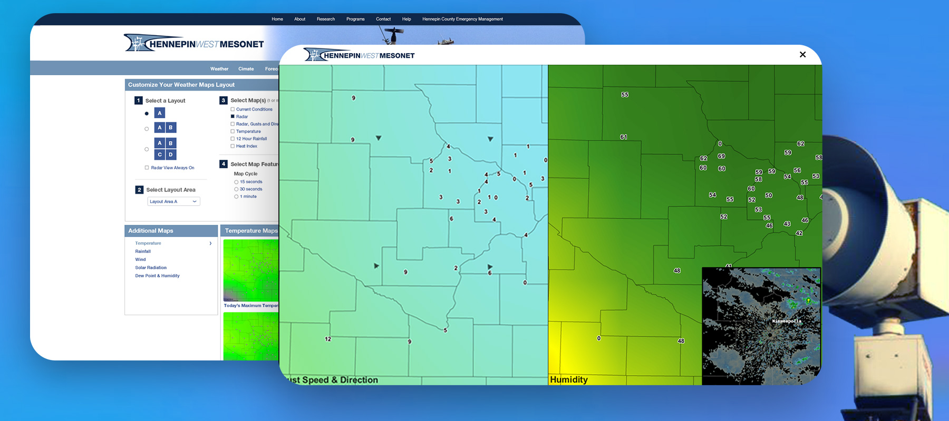Click the Hennepin West Mesonet logo in map overlay

360,55
